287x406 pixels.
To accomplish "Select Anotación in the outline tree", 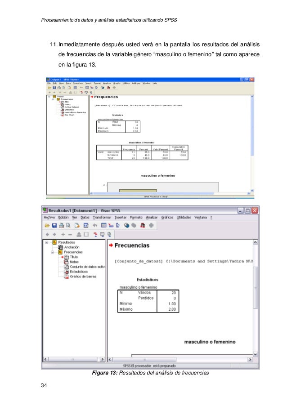I will coord(72,247).
